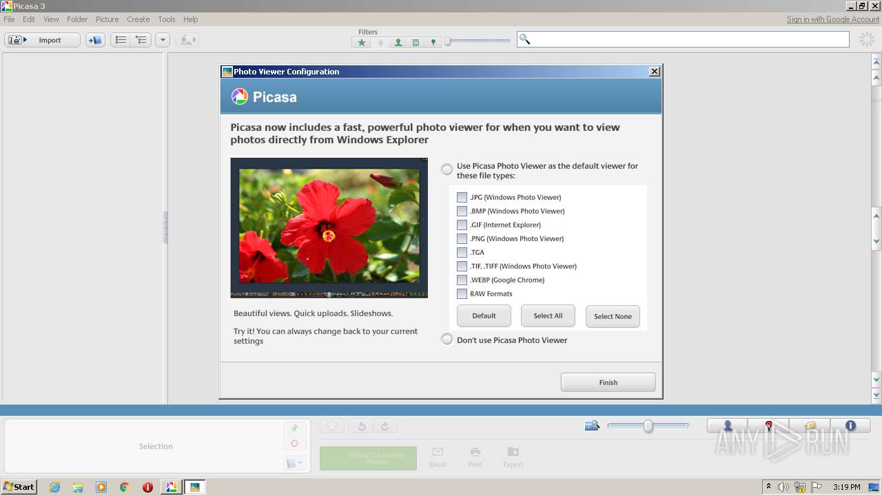Click the volume icon in system tray

[783, 487]
